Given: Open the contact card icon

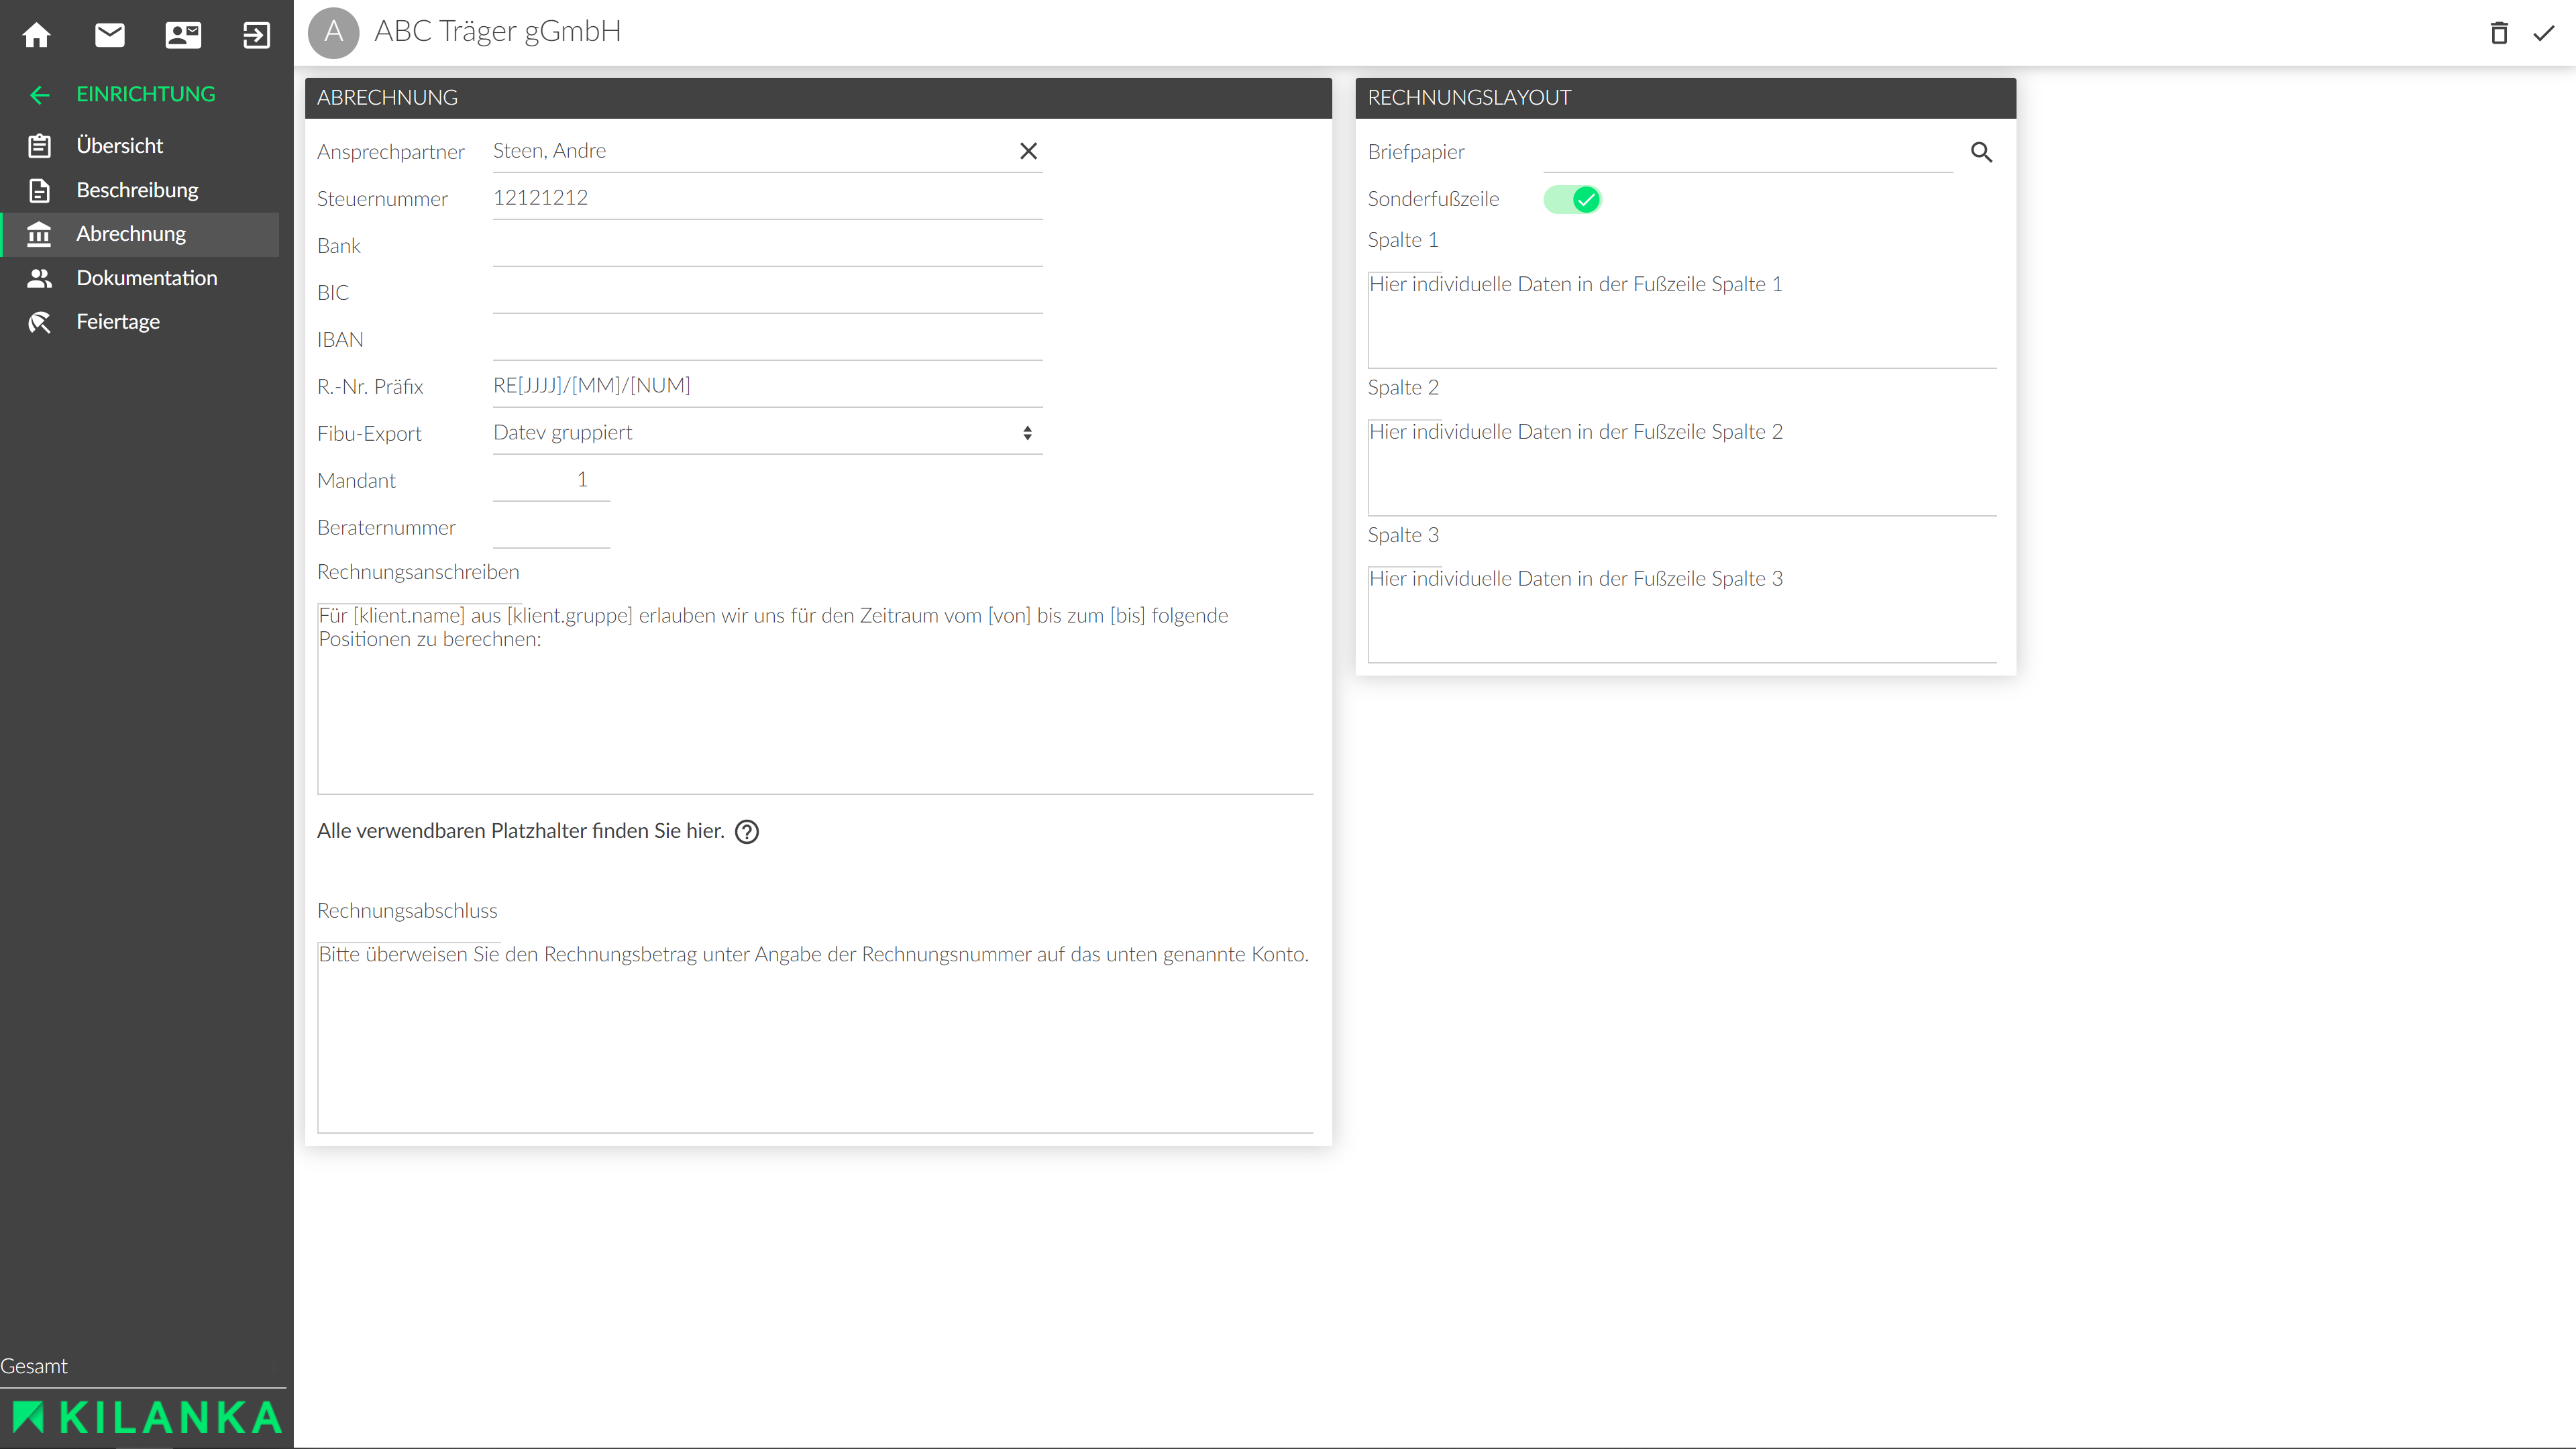Looking at the screenshot, I should point(183,35).
